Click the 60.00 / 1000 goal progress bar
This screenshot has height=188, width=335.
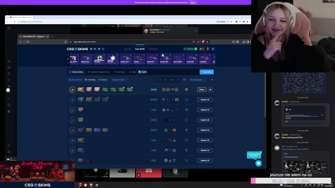point(291,181)
